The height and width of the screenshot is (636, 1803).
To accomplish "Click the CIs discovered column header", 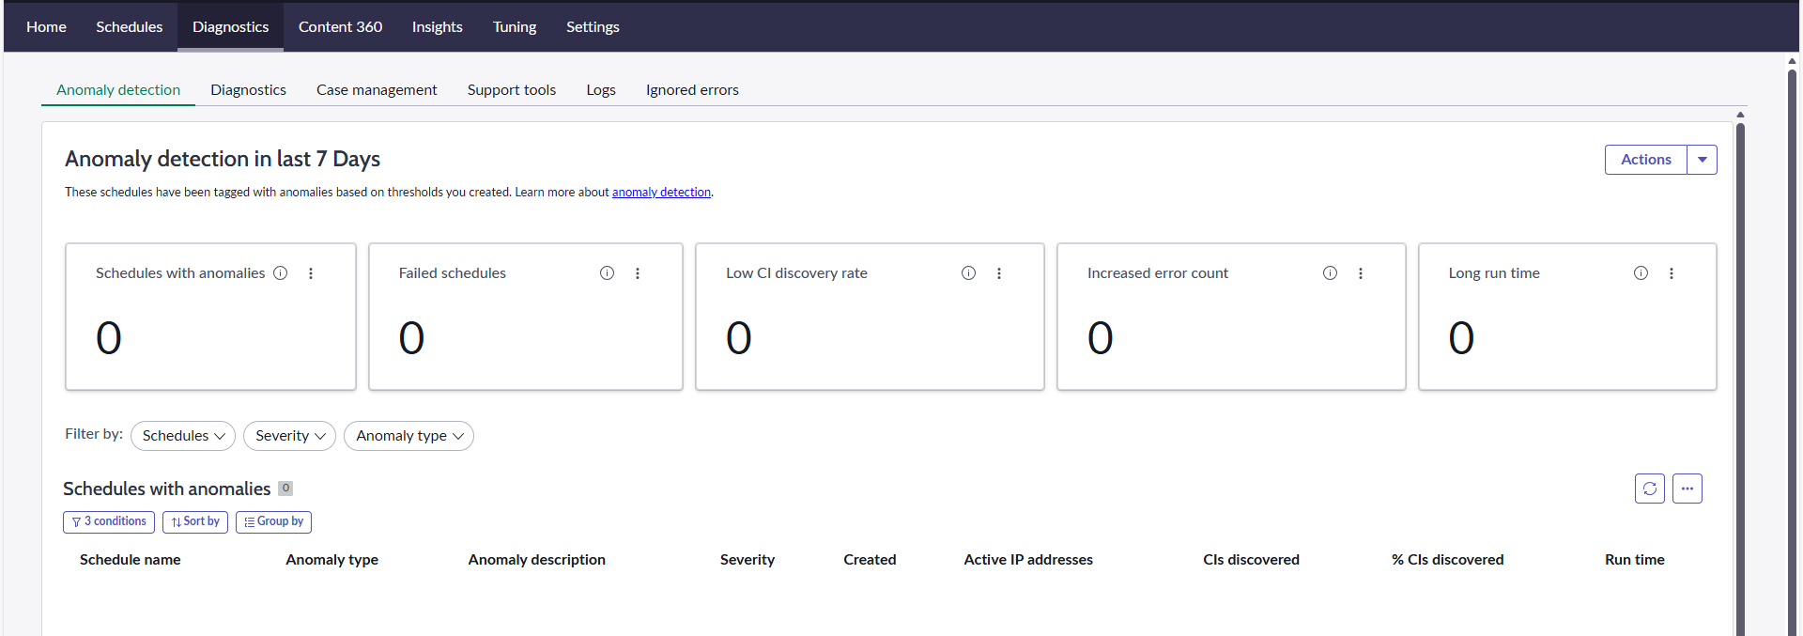I will click(x=1252, y=560).
